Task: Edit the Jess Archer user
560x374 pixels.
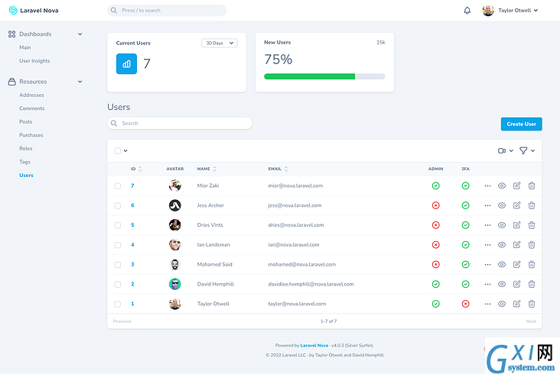Action: tap(517, 205)
